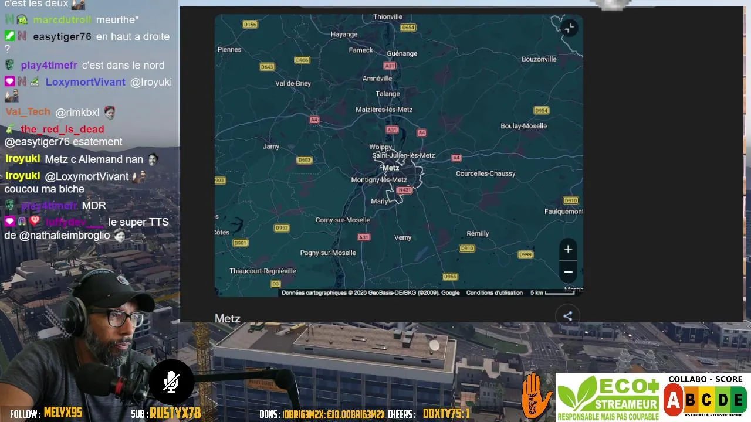Zoom in on the map

568,250
